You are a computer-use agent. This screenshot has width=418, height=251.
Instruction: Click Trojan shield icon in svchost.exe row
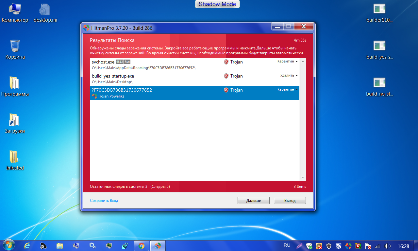226,62
